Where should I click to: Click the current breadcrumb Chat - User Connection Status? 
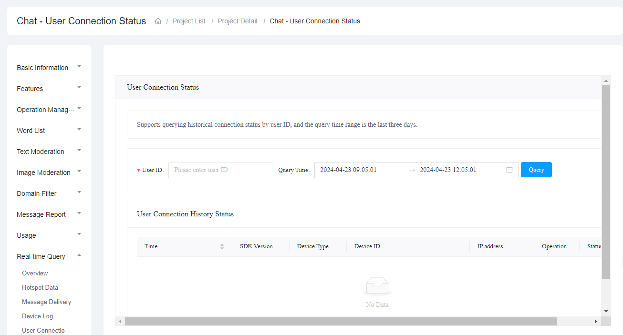click(315, 21)
